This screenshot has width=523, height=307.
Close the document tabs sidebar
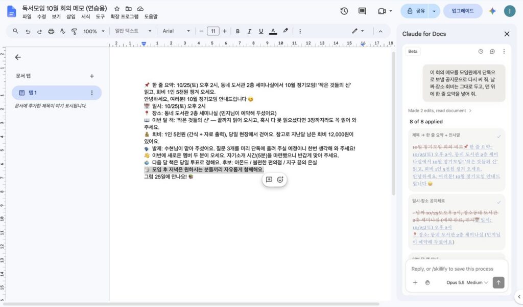coord(18,57)
